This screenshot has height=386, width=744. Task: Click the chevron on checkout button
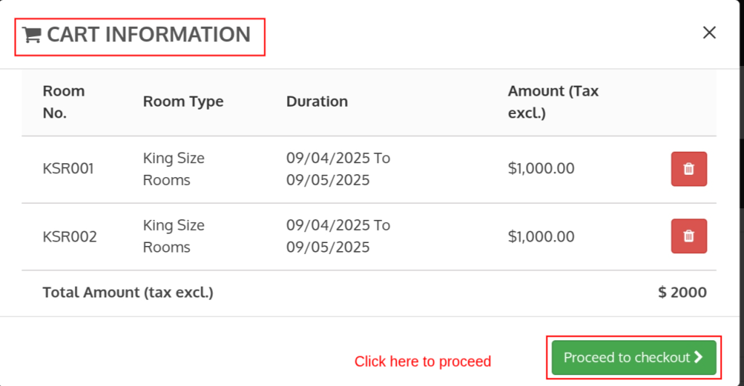[x=698, y=357]
